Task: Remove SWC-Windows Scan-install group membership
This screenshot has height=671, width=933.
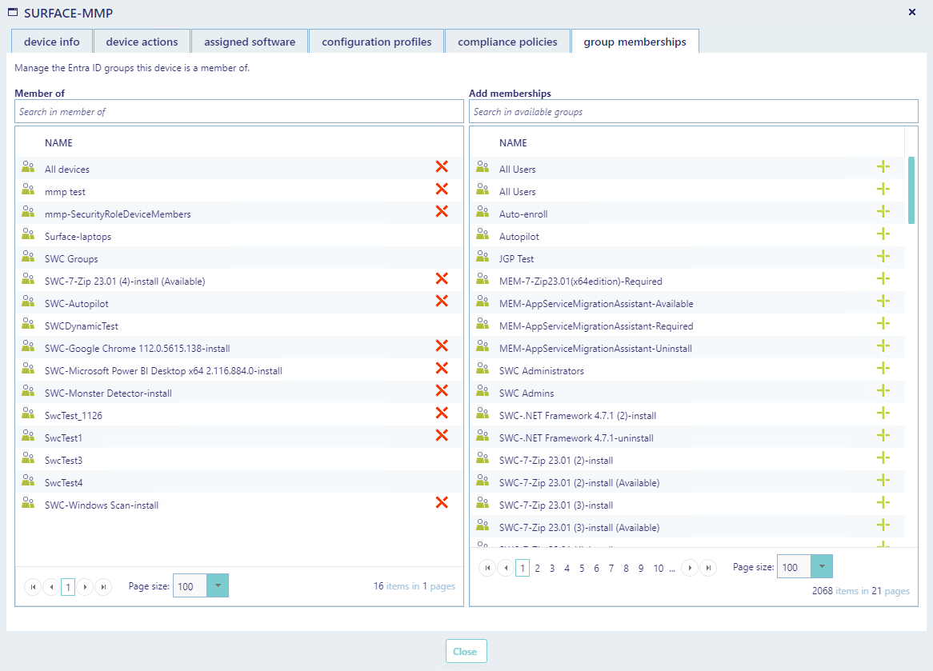Action: point(441,503)
